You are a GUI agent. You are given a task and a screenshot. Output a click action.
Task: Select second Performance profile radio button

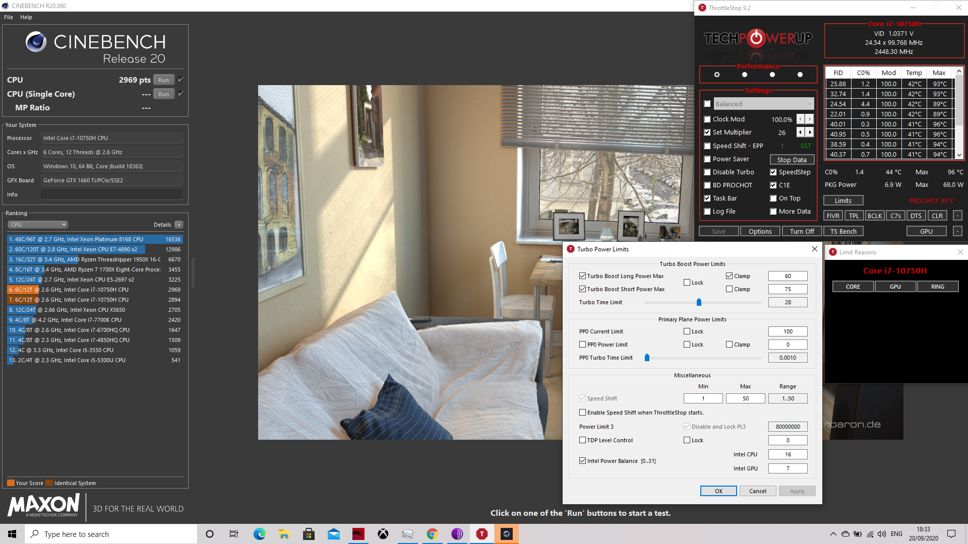tap(745, 75)
